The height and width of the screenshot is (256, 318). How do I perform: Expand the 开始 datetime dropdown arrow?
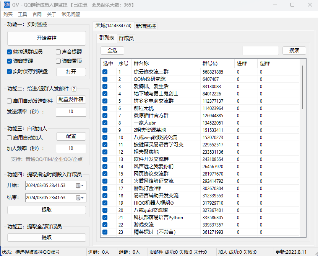(83, 185)
